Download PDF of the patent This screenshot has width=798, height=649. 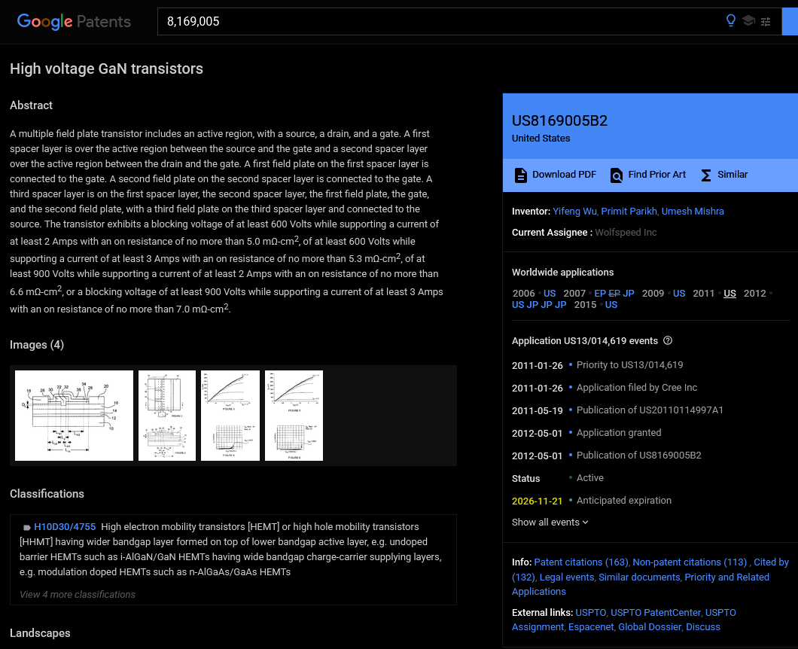tap(555, 175)
